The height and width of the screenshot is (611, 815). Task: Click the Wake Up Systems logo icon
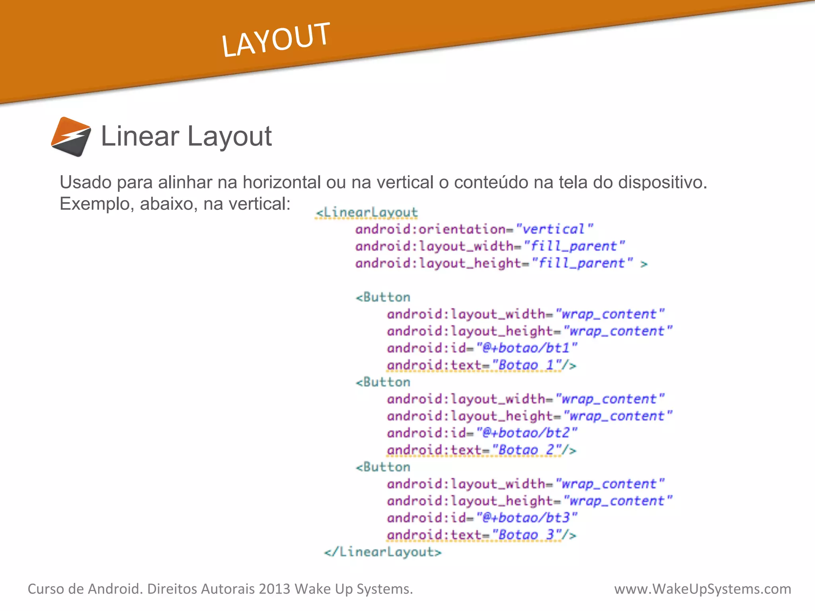click(x=71, y=136)
